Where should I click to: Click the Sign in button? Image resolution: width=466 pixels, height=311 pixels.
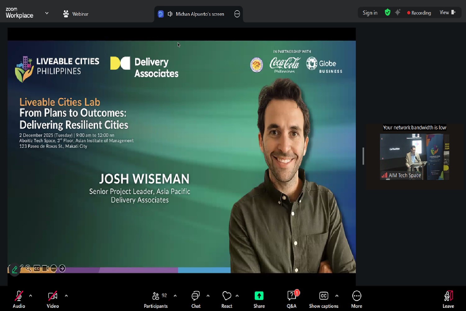370,13
